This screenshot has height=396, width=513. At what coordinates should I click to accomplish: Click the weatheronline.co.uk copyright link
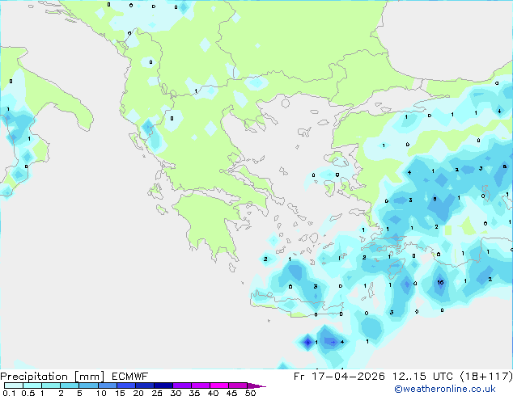pos(445,389)
